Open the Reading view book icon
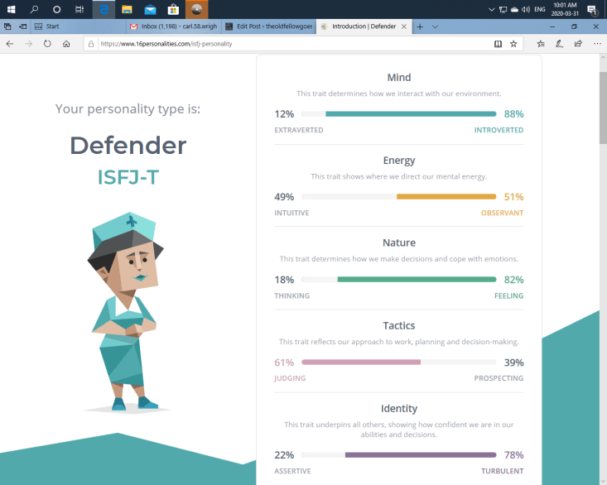The image size is (607, 485). (x=498, y=43)
